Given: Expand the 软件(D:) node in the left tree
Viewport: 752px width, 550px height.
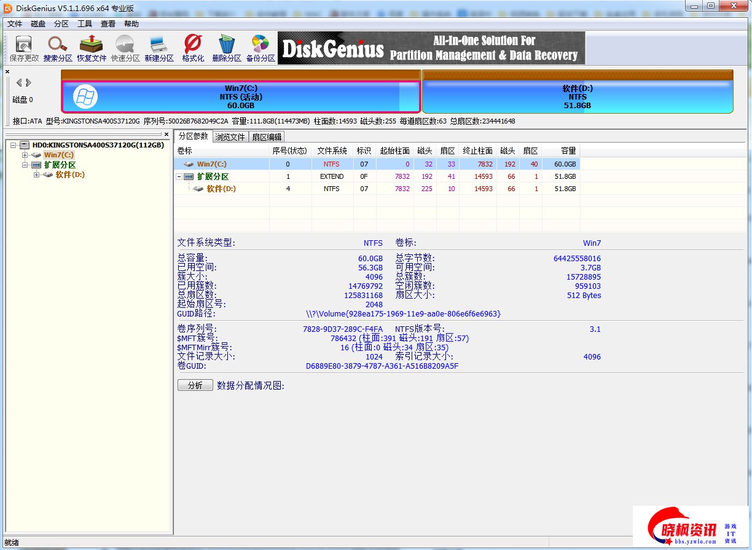Looking at the screenshot, I should (36, 175).
